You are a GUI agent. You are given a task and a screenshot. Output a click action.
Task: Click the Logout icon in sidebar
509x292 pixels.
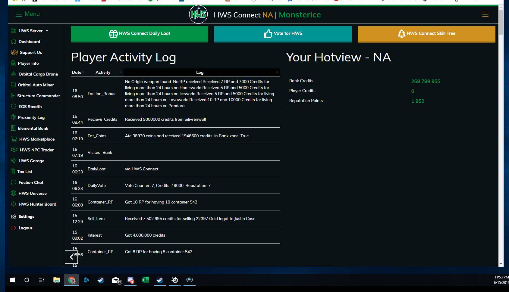[x=14, y=228]
